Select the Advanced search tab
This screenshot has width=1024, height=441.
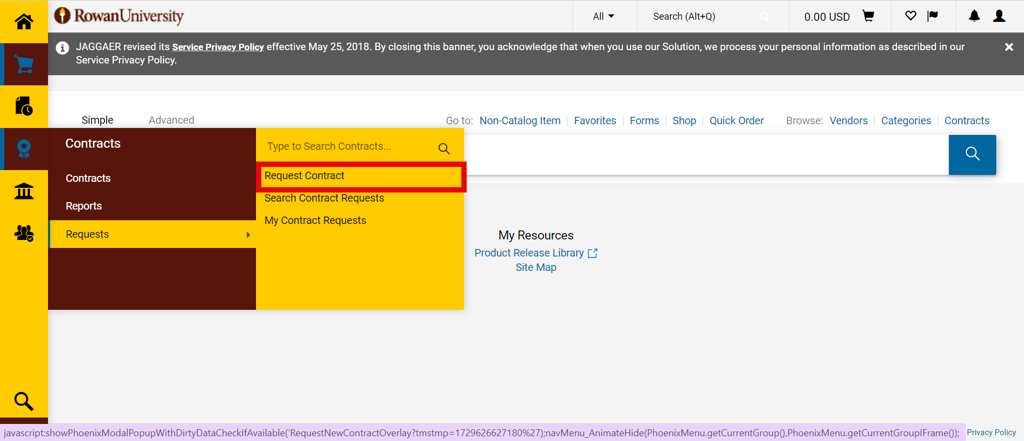[171, 120]
